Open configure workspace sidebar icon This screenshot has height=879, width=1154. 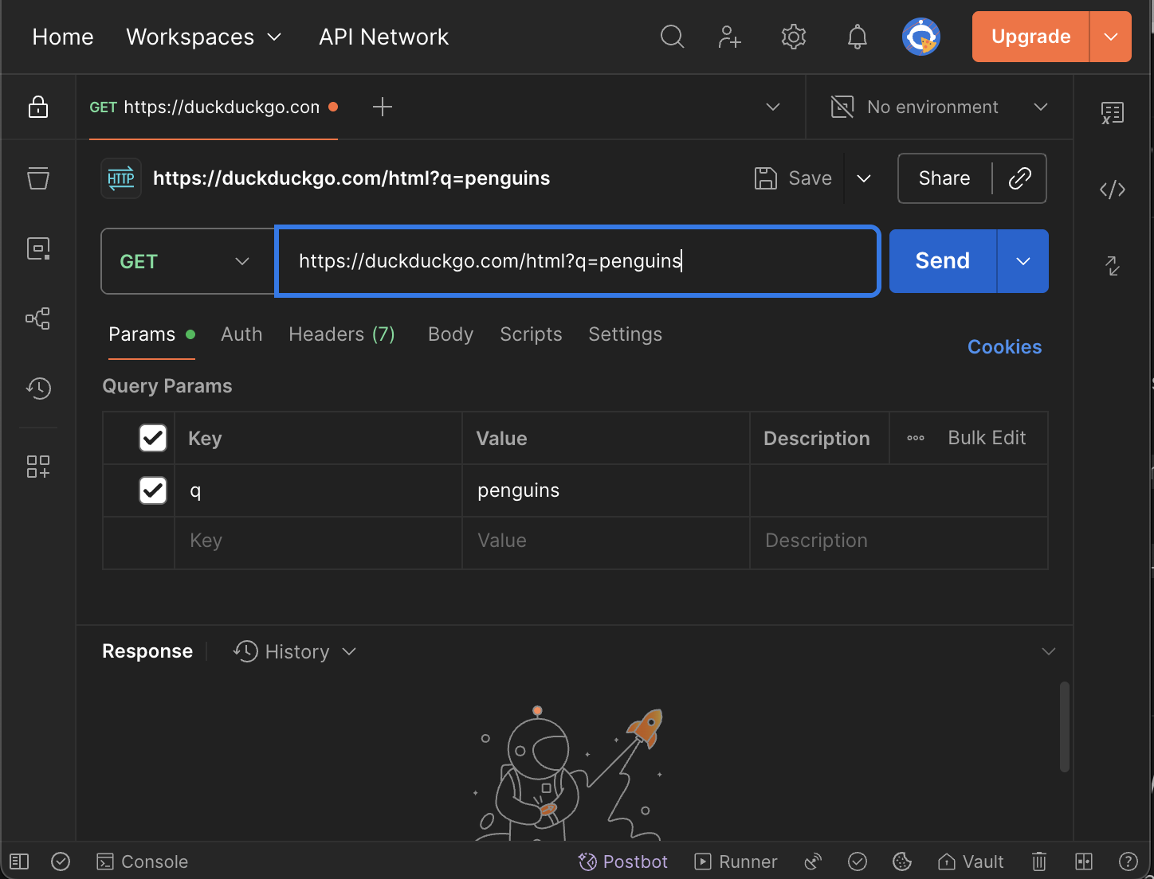[x=38, y=467]
